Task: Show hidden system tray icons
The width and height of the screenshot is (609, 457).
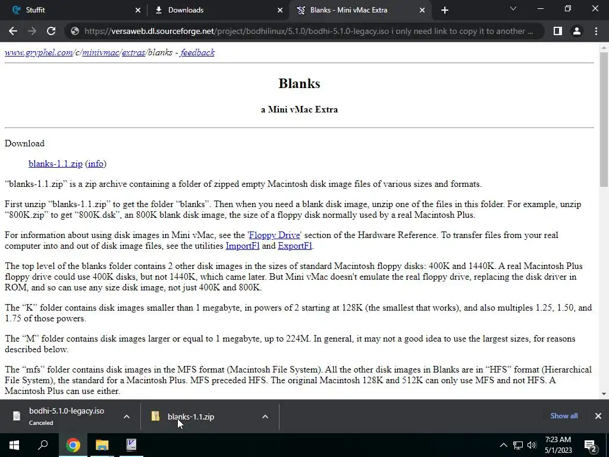Action: click(503, 445)
